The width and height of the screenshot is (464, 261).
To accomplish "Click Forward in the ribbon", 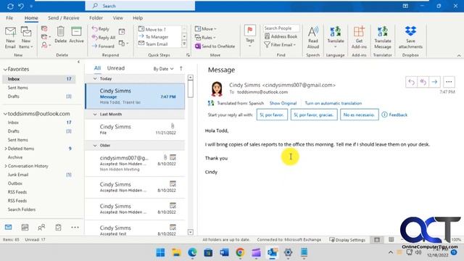I will [x=103, y=46].
